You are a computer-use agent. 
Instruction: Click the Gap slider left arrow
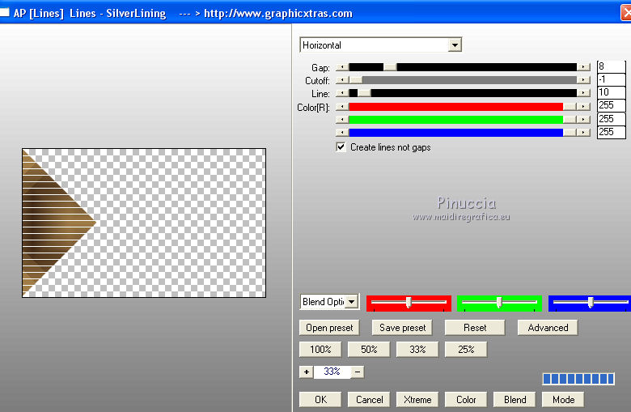(342, 67)
